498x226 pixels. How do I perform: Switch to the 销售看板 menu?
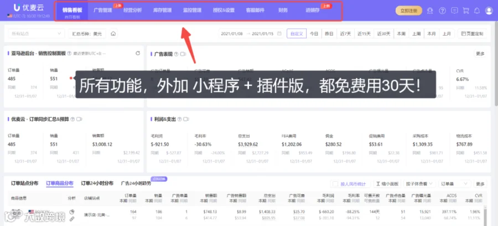tap(72, 10)
